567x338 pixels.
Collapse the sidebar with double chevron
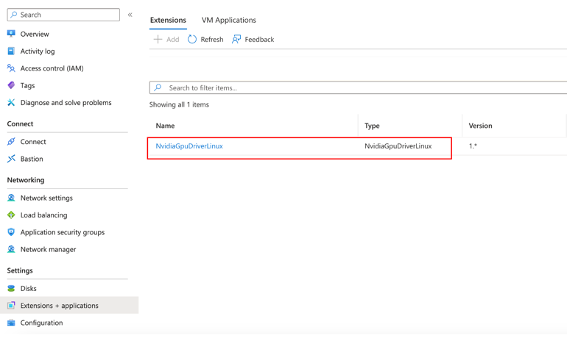(130, 15)
